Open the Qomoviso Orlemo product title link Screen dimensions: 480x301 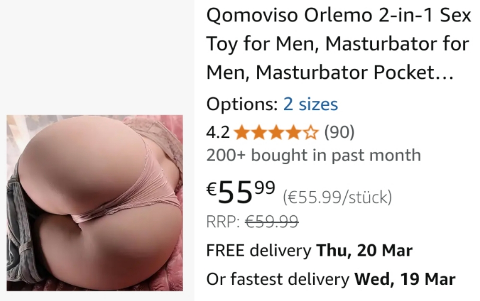tap(339, 44)
